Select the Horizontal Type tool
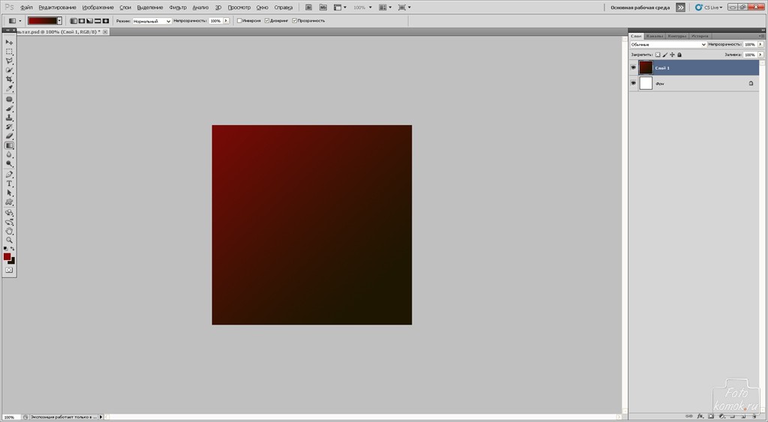Viewport: 768px width, 422px height. point(9,184)
